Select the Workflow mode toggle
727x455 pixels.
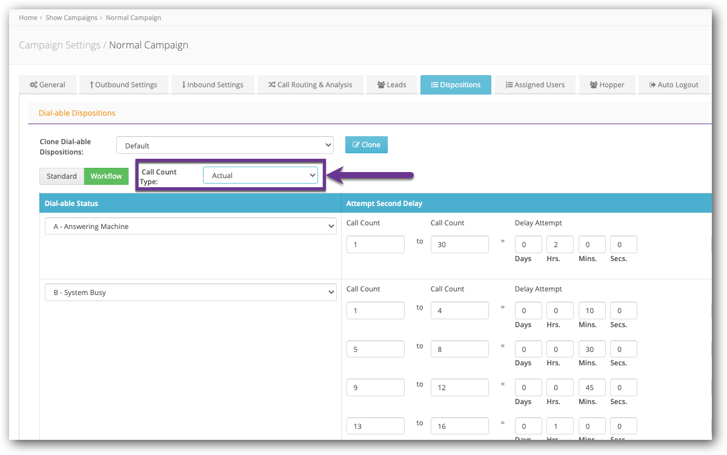pyautogui.click(x=106, y=176)
